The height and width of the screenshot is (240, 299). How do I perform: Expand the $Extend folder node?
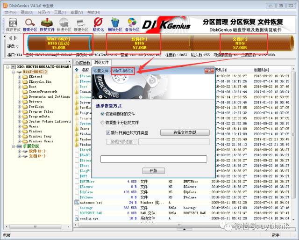(x=20, y=77)
